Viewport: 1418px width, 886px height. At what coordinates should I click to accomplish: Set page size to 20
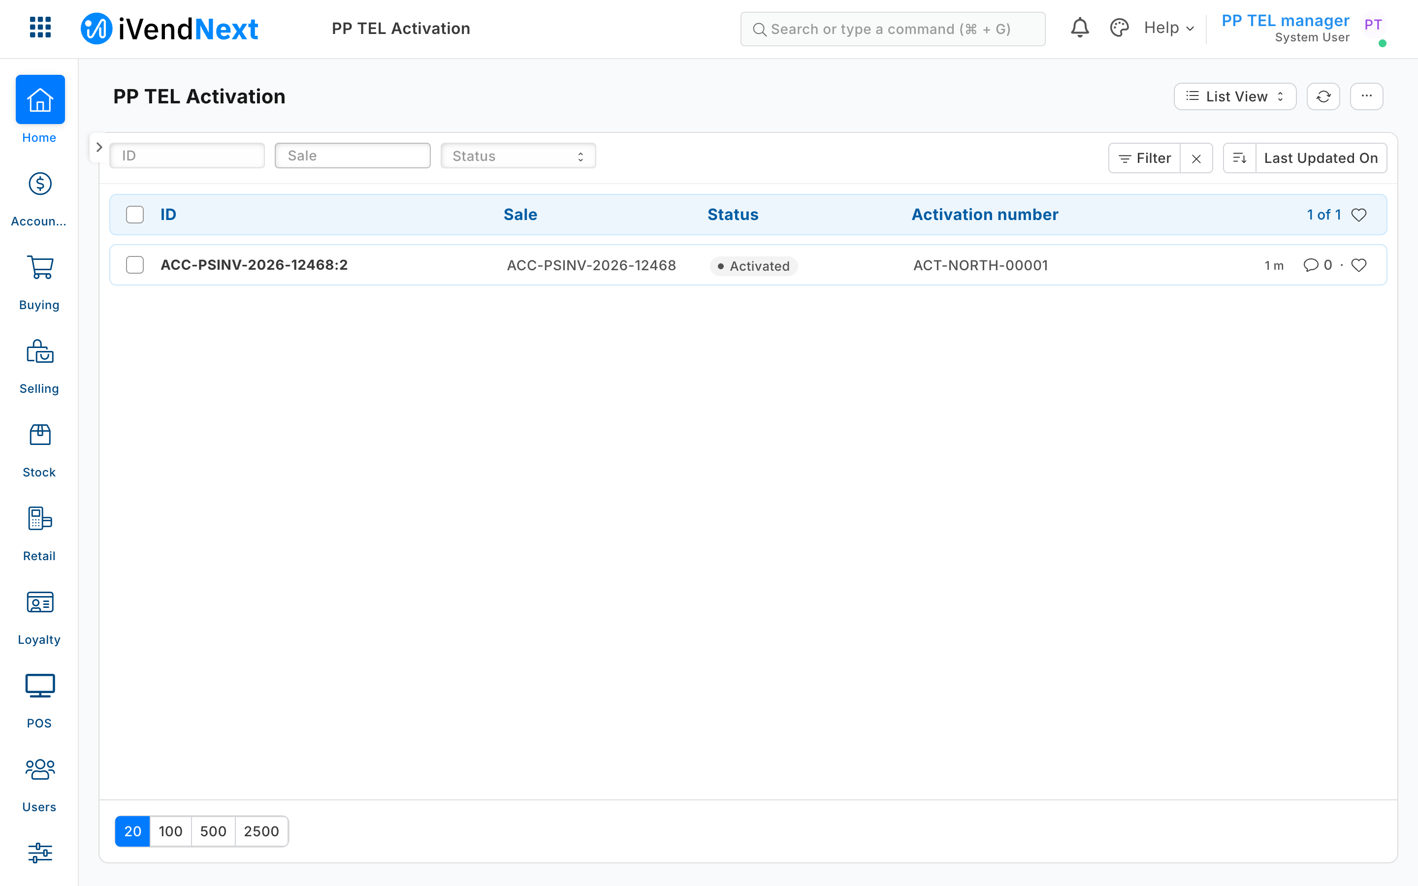point(132,831)
